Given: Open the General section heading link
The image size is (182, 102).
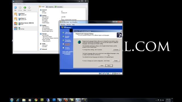Looking at the screenshot, I should click(x=44, y=10).
